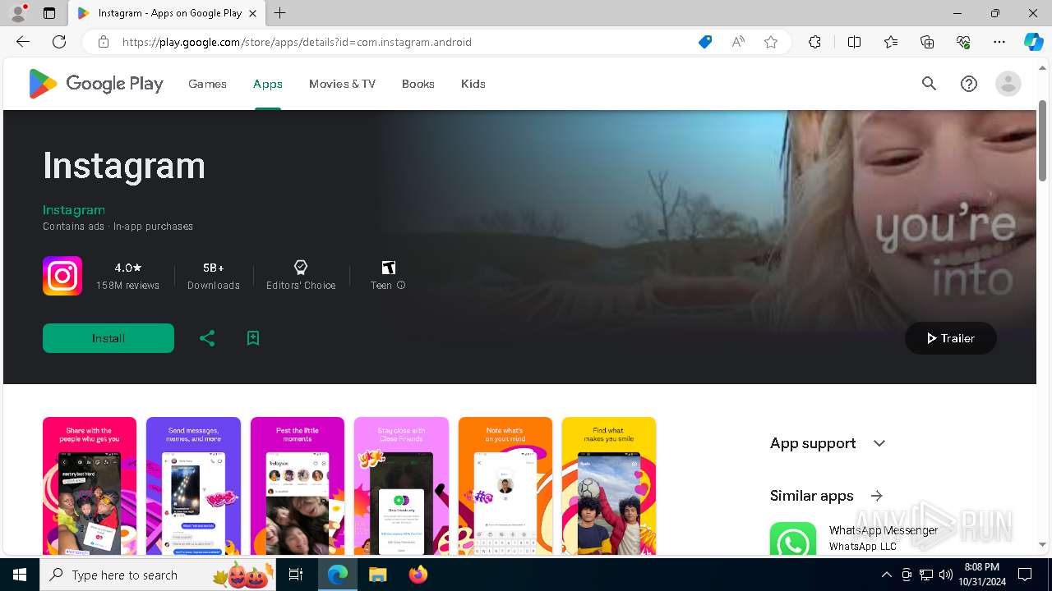Launch Firefox from taskbar

pyautogui.click(x=418, y=575)
